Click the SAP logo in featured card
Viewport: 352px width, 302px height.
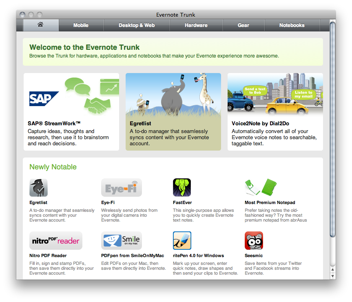click(44, 99)
